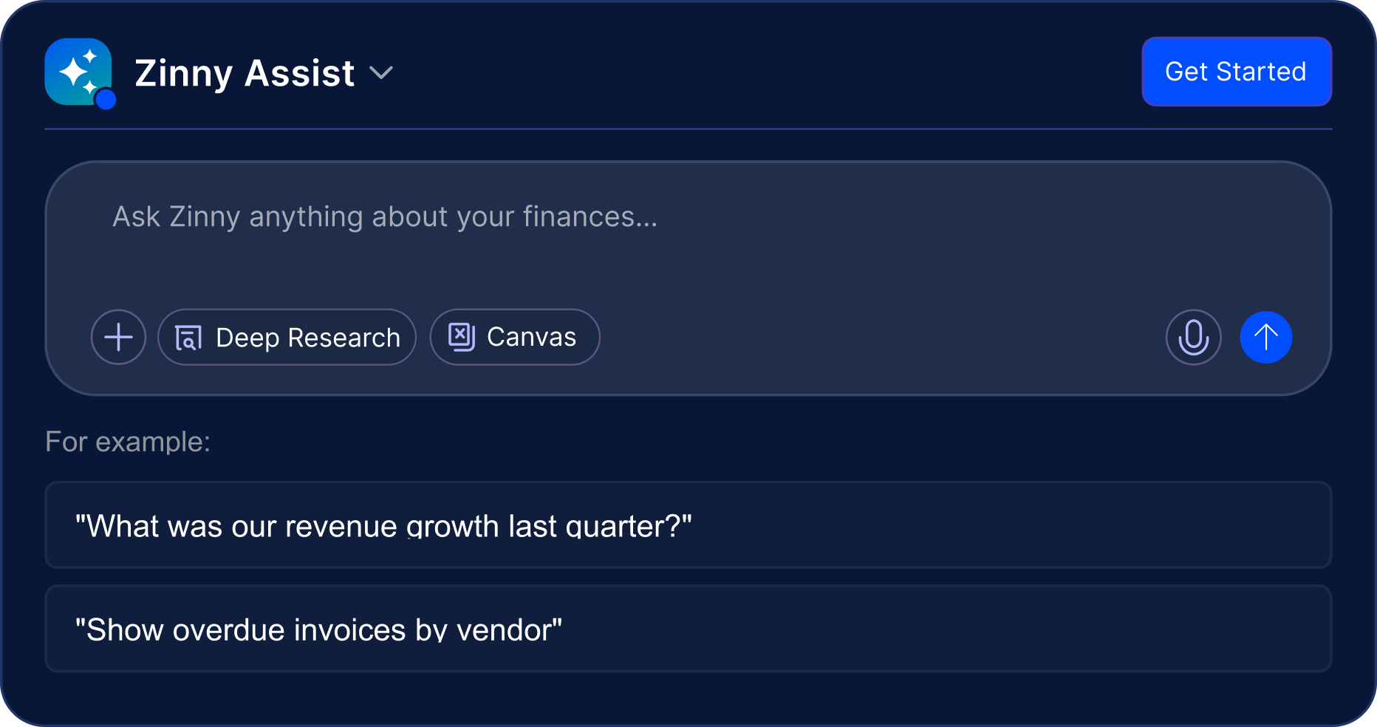Click the divider line beneath the header
The height and width of the screenshot is (727, 1377).
[688, 129]
